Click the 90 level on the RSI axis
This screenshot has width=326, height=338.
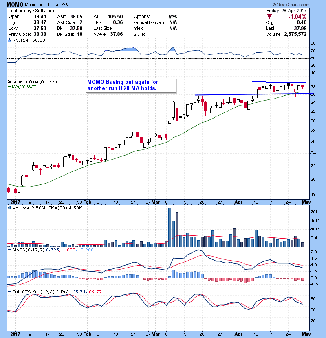pos(313,43)
